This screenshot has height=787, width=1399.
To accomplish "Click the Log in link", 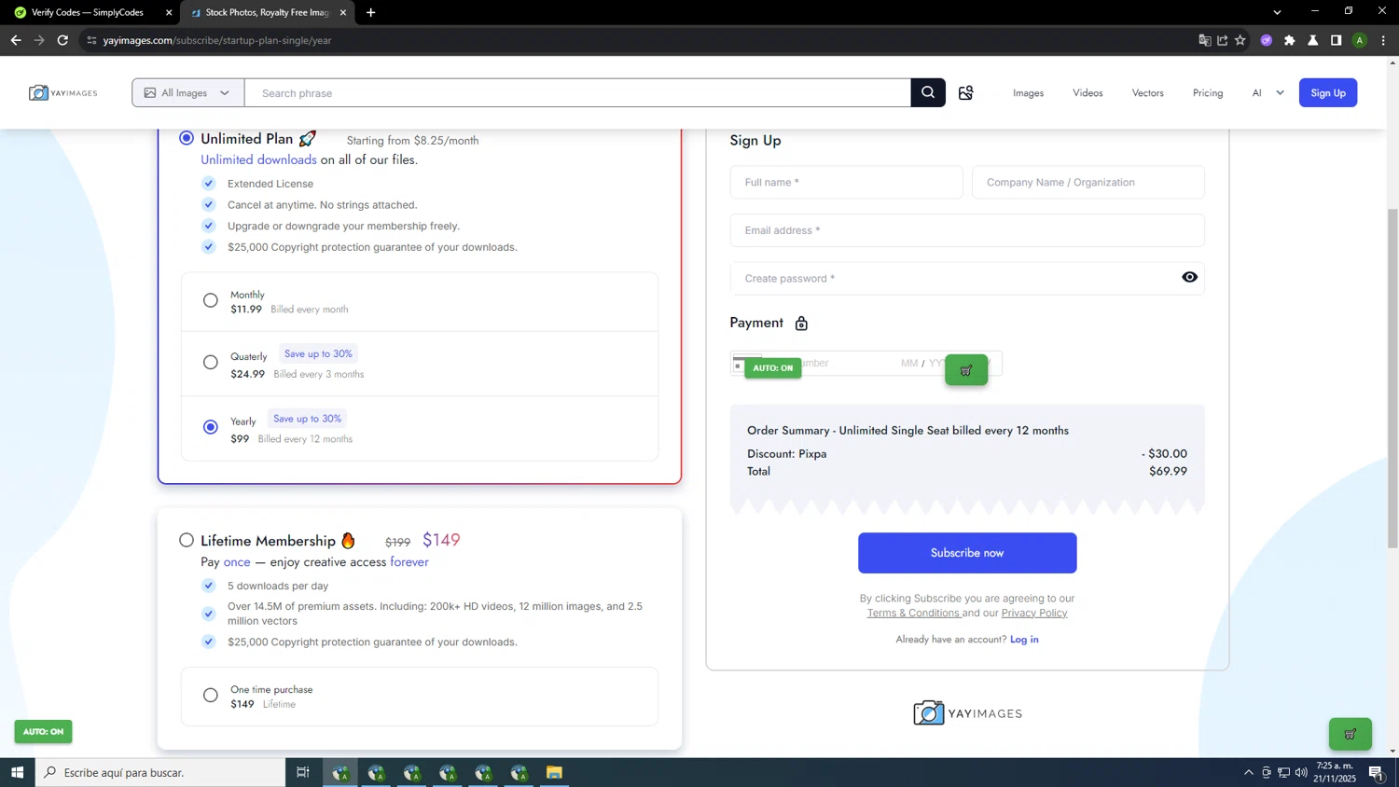I will coord(1024,639).
